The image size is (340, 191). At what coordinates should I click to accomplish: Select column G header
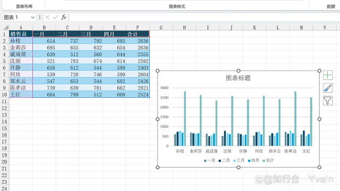[161, 28]
